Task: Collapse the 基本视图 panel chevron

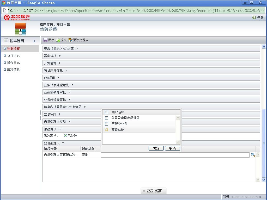Action: pos(35,41)
